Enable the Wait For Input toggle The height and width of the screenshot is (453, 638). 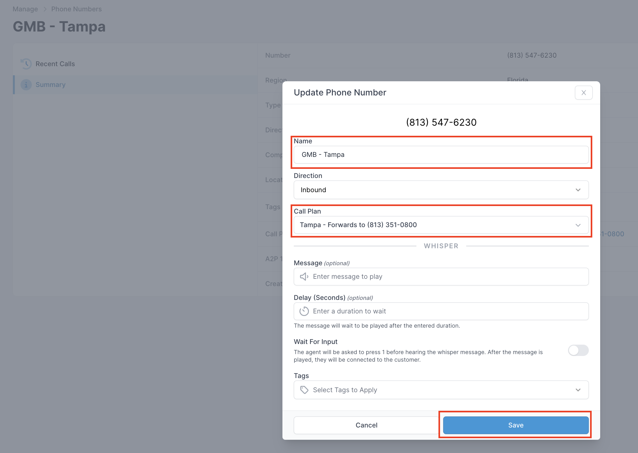coord(578,350)
